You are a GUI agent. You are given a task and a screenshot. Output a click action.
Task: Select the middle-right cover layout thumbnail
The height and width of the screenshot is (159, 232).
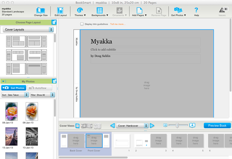37,55
